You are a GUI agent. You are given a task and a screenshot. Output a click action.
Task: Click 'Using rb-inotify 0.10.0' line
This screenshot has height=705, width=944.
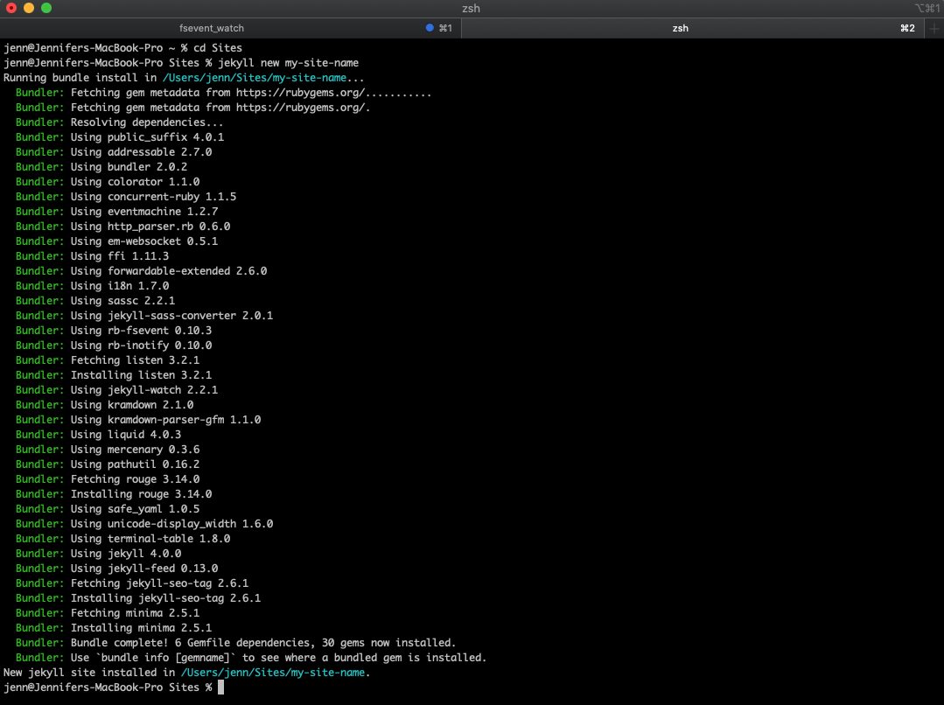(141, 345)
